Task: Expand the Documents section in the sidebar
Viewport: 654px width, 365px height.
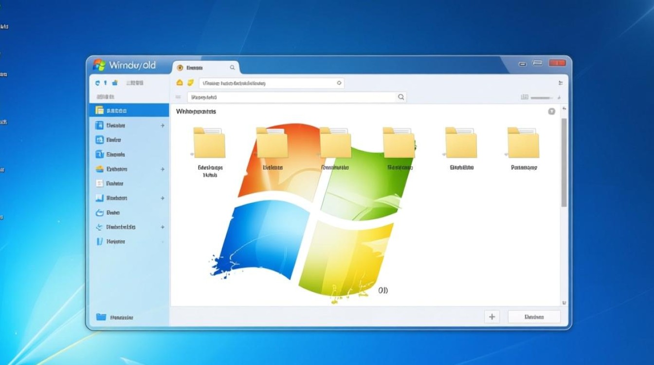Action: [163, 169]
